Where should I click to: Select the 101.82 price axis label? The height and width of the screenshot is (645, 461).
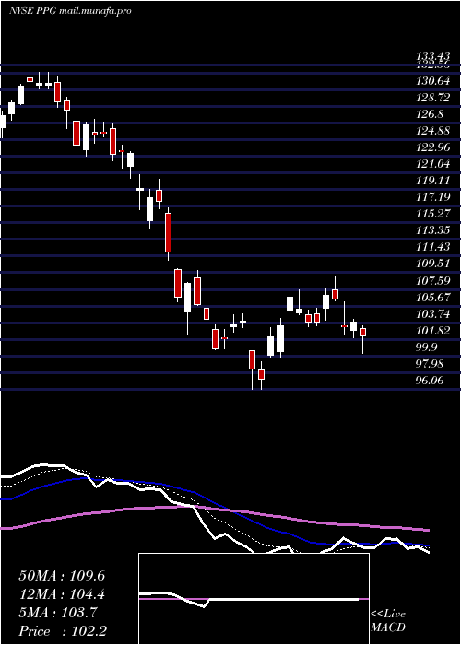point(431,331)
